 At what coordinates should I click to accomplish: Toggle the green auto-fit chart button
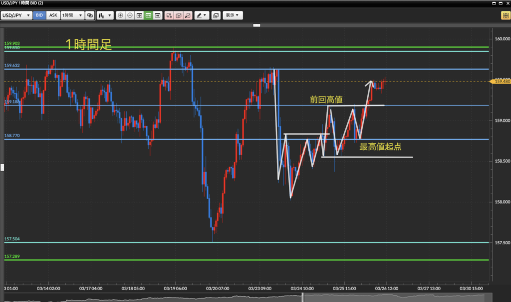tap(148, 15)
